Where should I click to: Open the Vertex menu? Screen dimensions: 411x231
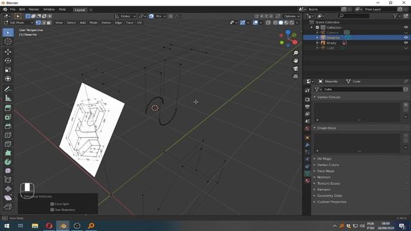pyautogui.click(x=106, y=23)
